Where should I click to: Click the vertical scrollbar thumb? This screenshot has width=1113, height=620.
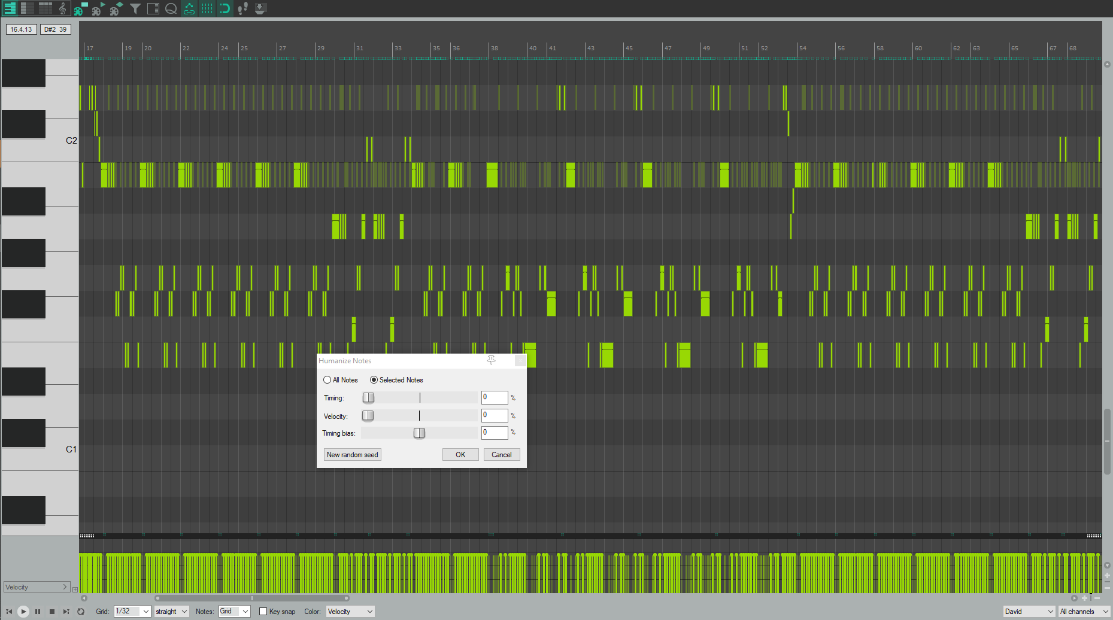pos(1107,442)
